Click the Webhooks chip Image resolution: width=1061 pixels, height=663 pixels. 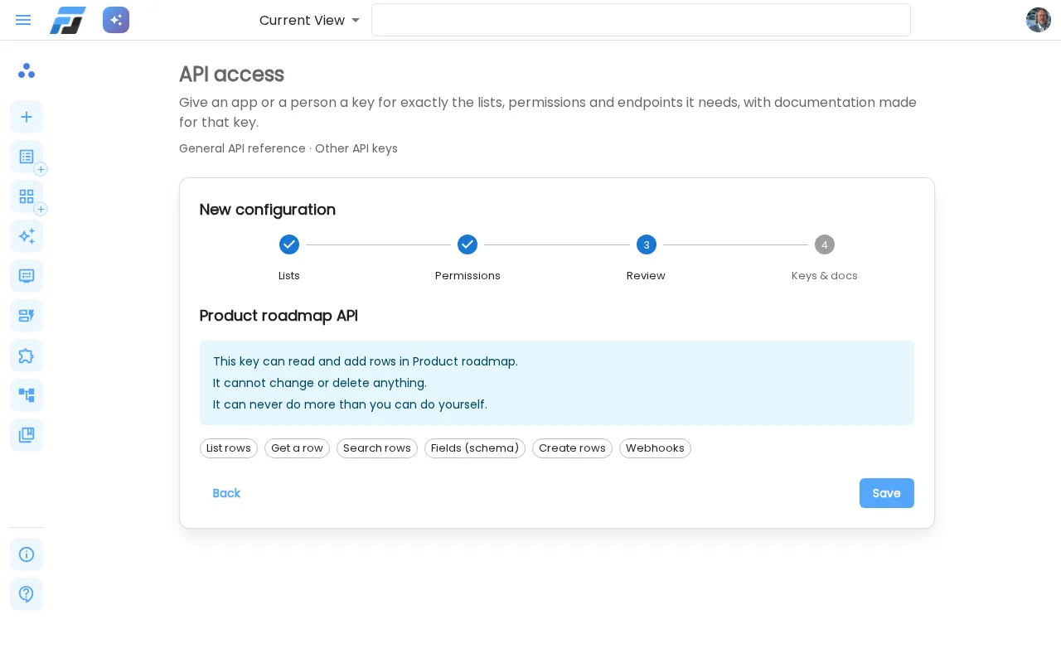coord(655,448)
